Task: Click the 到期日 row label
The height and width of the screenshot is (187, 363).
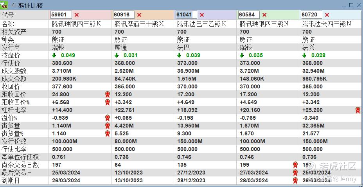Action: [x=11, y=180]
